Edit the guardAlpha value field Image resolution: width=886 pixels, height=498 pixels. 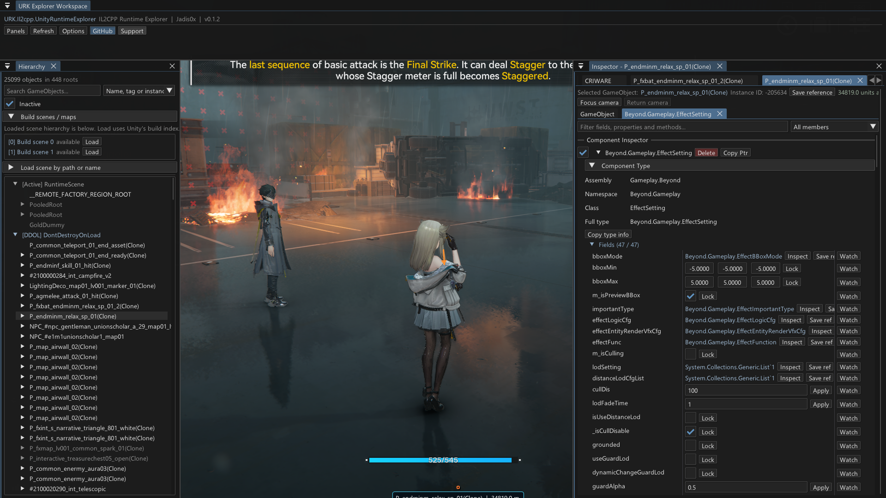[x=746, y=487]
